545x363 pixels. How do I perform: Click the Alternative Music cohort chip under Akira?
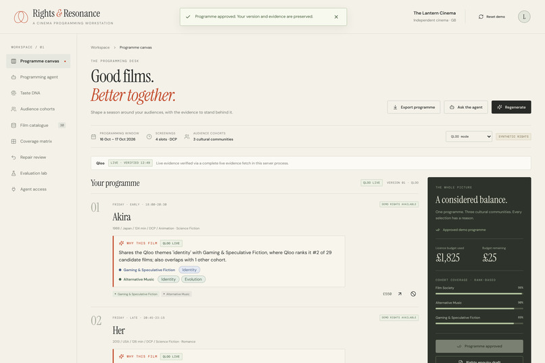point(176,294)
